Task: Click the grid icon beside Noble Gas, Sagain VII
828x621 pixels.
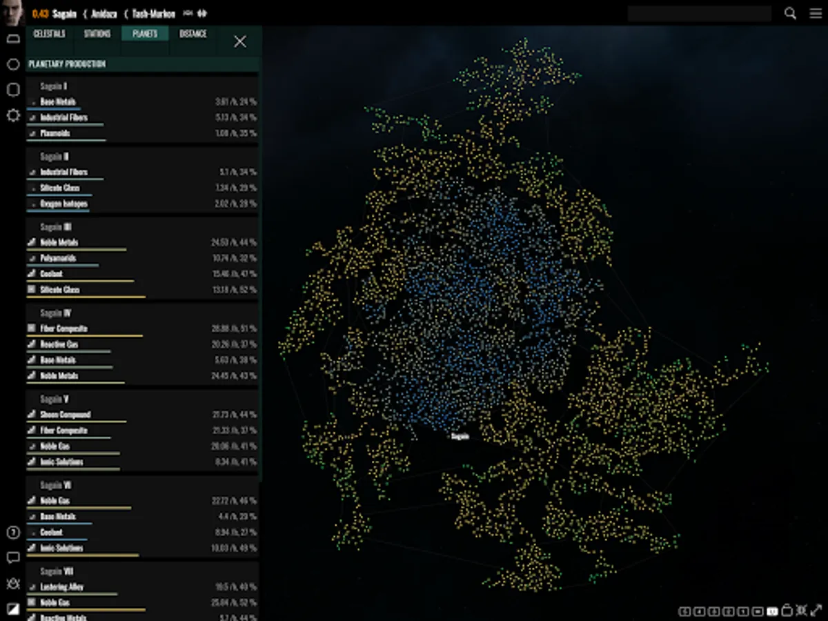Action: point(31,603)
